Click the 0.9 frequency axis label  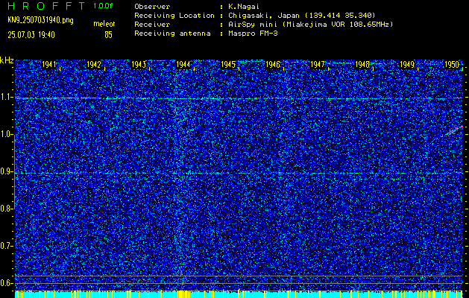[x=7, y=171]
